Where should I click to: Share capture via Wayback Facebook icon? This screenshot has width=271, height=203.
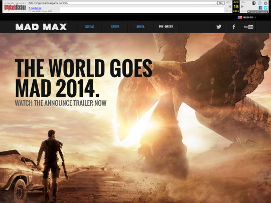[x=260, y=8]
